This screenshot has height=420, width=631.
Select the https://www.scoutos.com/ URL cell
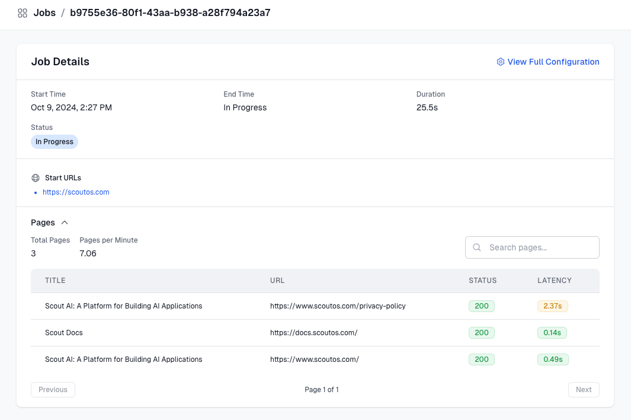[x=314, y=359]
